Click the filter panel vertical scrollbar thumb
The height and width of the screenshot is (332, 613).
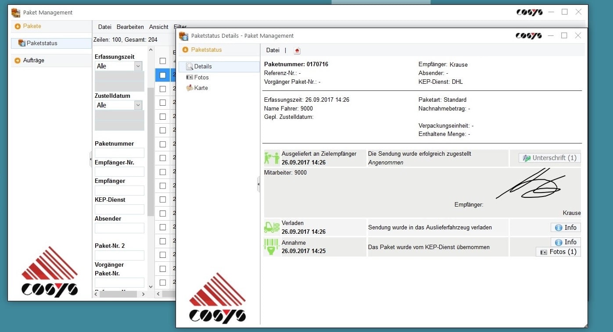pos(151,151)
